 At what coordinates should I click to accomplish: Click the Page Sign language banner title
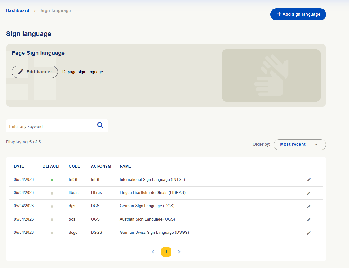38,53
